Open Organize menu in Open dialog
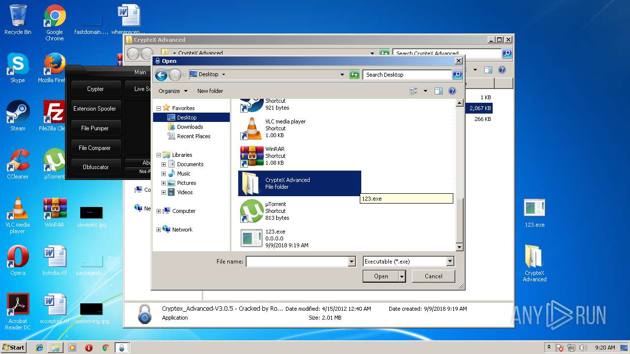 pyautogui.click(x=173, y=91)
